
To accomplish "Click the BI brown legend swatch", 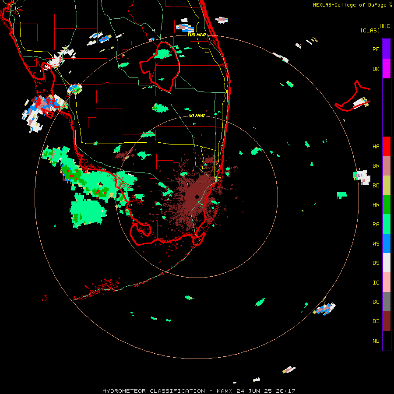I will [387, 321].
